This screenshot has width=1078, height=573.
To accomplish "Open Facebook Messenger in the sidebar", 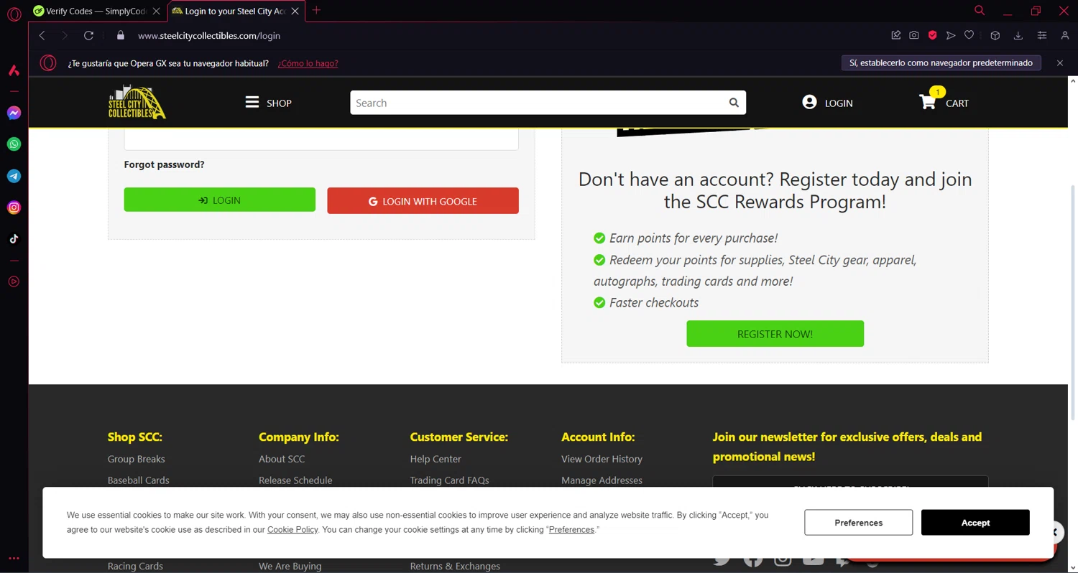I will coord(14,113).
